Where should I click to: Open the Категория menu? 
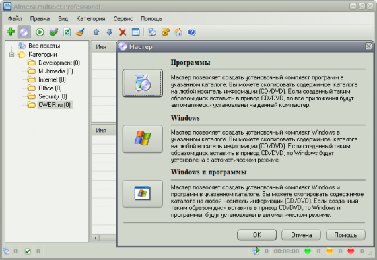[91, 18]
